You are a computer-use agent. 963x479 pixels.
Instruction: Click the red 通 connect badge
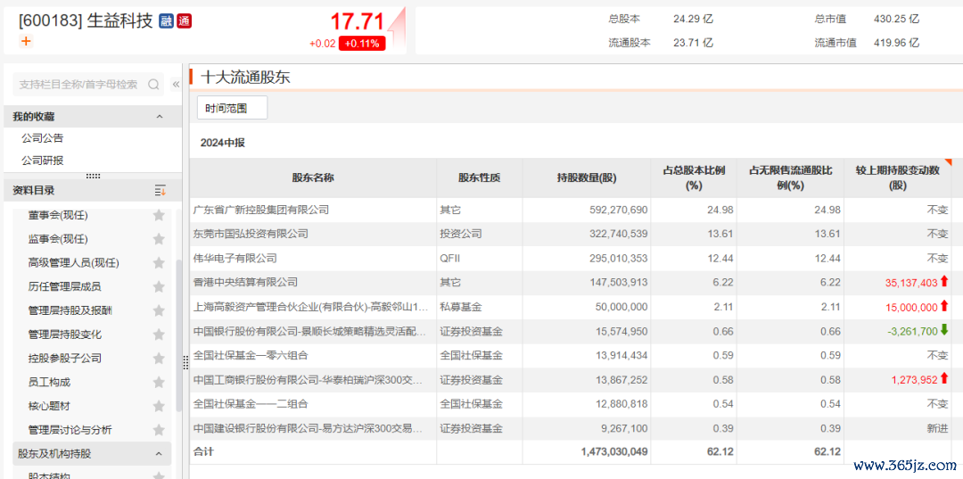[185, 21]
